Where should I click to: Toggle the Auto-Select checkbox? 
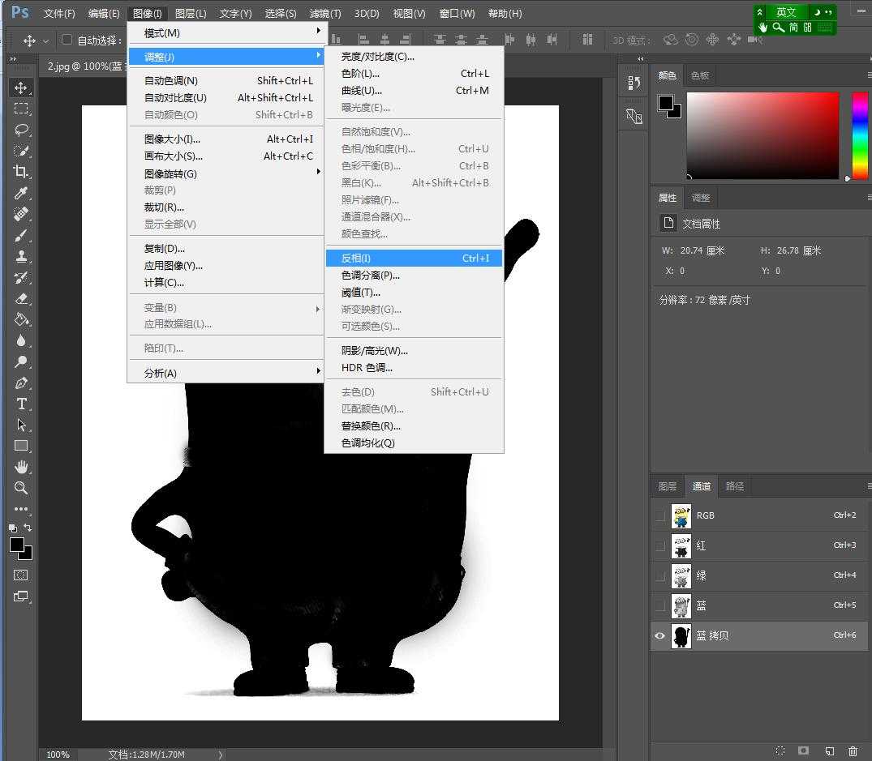67,40
